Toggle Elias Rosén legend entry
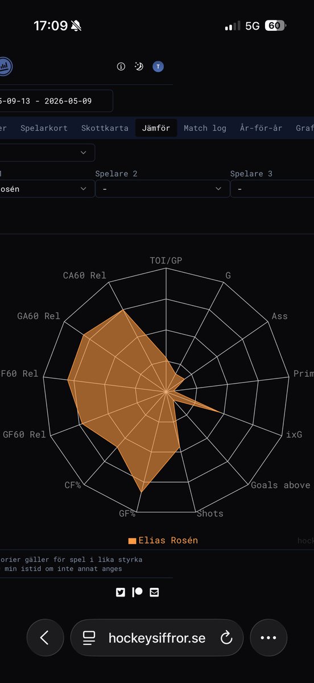 [163, 540]
